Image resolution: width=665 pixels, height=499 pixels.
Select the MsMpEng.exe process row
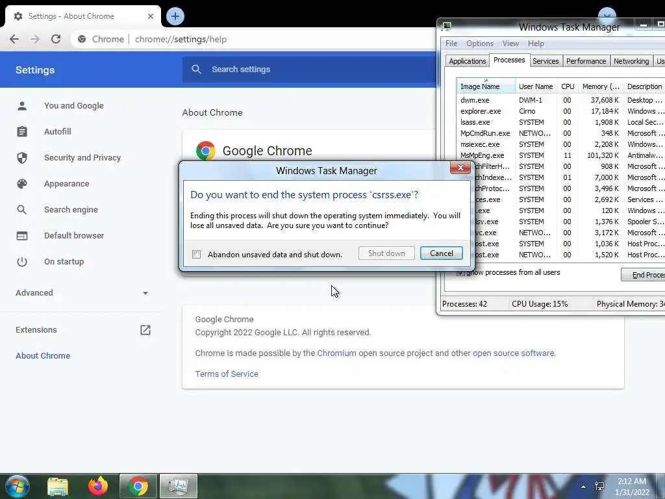coord(560,155)
